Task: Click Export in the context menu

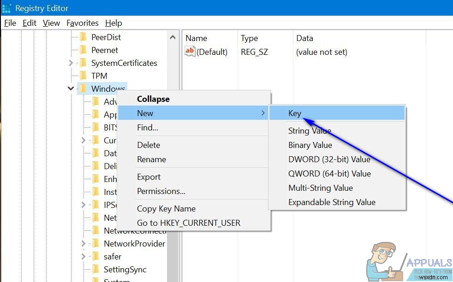Action: click(149, 176)
